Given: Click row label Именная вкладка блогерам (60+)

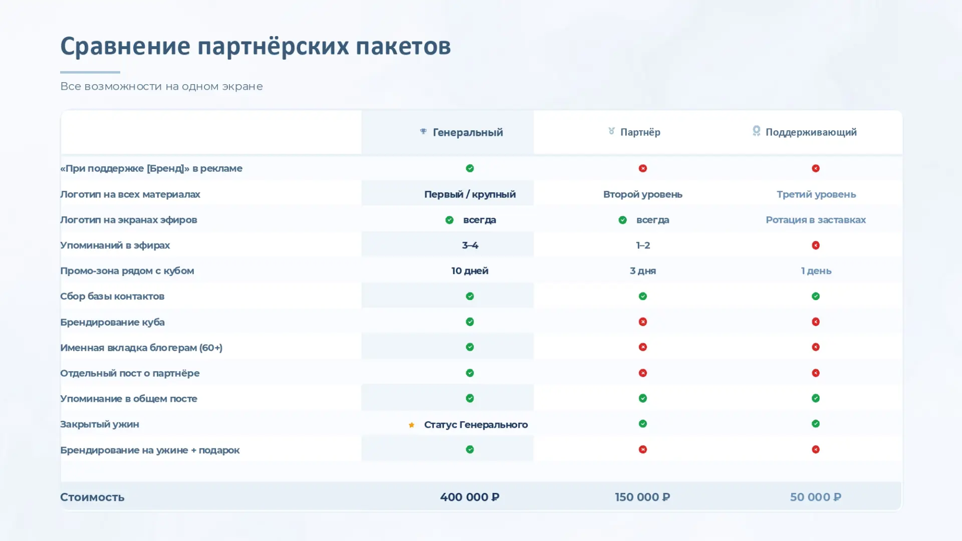Looking at the screenshot, I should point(141,348).
